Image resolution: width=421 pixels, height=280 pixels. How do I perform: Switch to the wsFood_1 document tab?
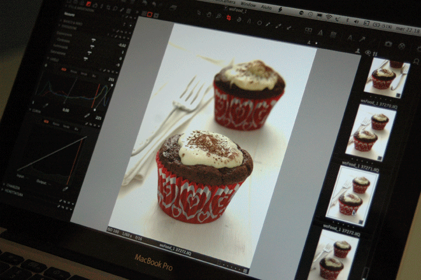(x=238, y=10)
